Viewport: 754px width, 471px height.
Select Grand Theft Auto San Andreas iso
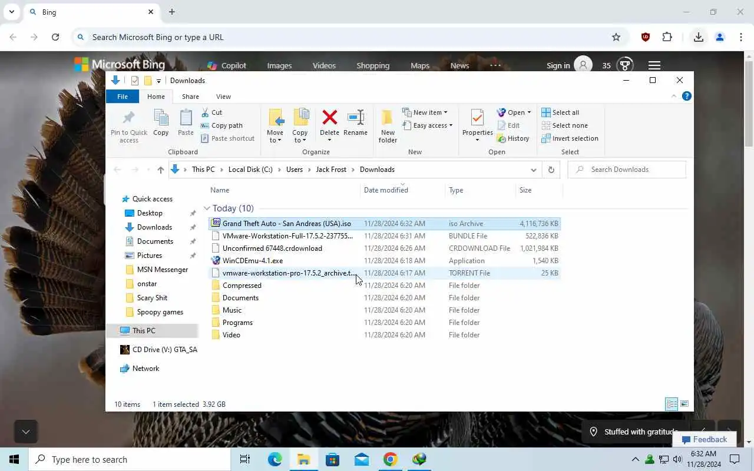coord(384,224)
